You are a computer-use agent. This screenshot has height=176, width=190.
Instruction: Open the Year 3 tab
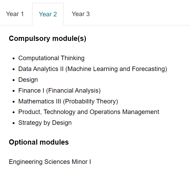point(81,14)
